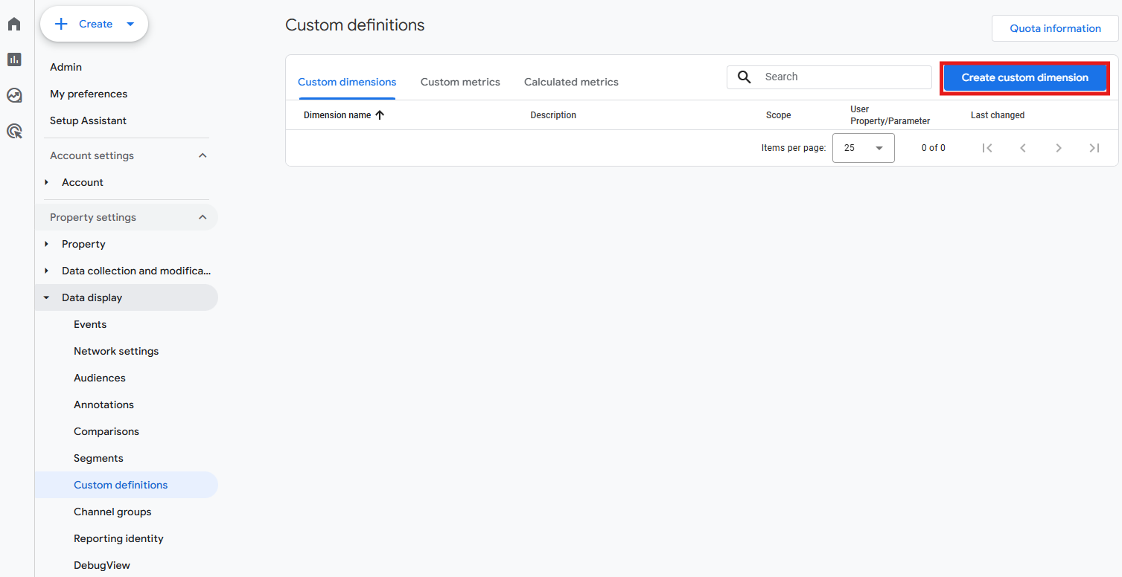Open Segments in the sidebar

tap(98, 458)
